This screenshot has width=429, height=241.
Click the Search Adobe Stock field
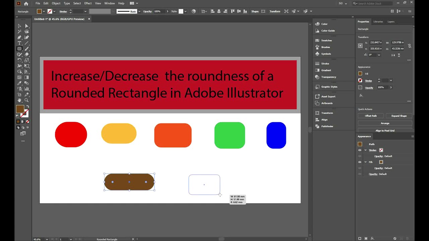(x=373, y=3)
